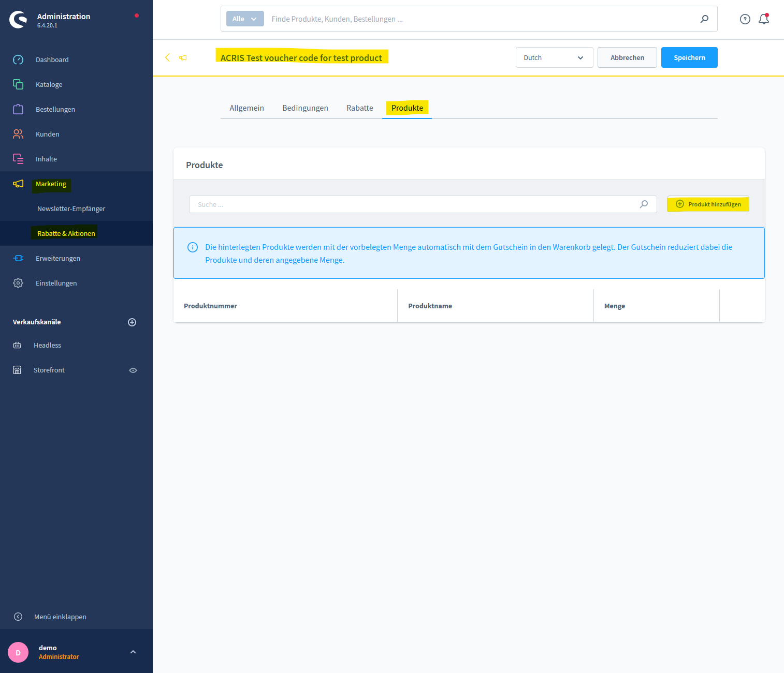Image resolution: width=784 pixels, height=673 pixels.
Task: Open the Erweiterungen menu label
Action: pyautogui.click(x=58, y=258)
